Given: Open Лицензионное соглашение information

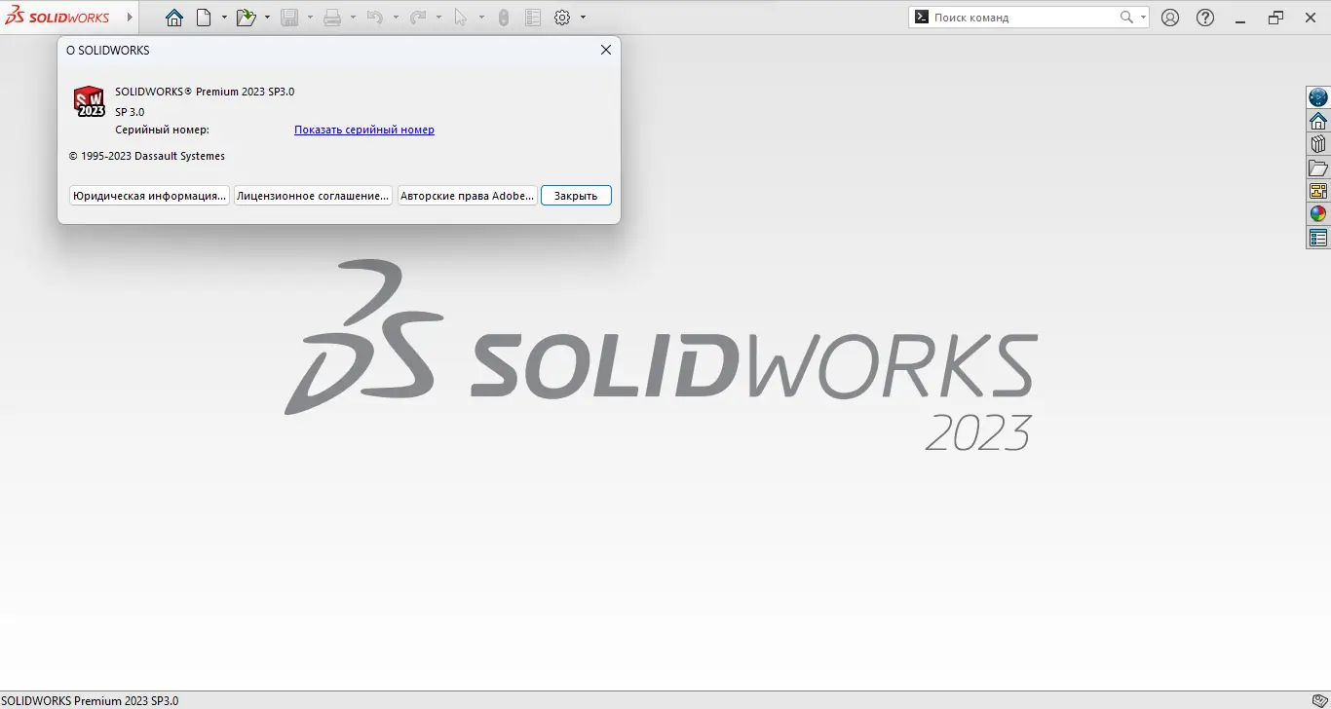Looking at the screenshot, I should (313, 195).
